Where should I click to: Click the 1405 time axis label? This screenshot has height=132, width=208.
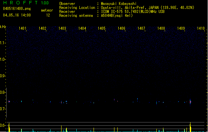point(102,28)
